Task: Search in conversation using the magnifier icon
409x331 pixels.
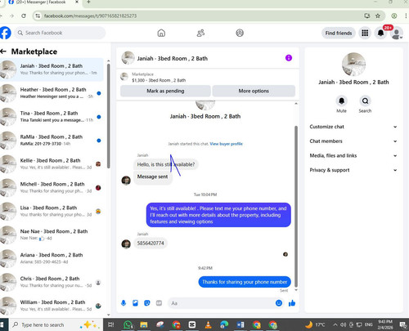Action: tap(365, 101)
